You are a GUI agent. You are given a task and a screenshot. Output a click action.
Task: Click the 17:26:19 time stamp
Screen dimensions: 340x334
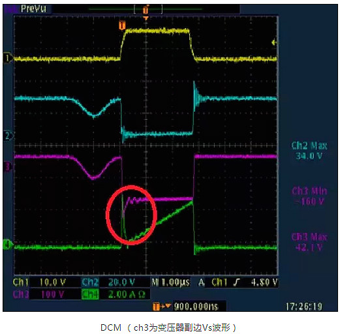click(303, 307)
